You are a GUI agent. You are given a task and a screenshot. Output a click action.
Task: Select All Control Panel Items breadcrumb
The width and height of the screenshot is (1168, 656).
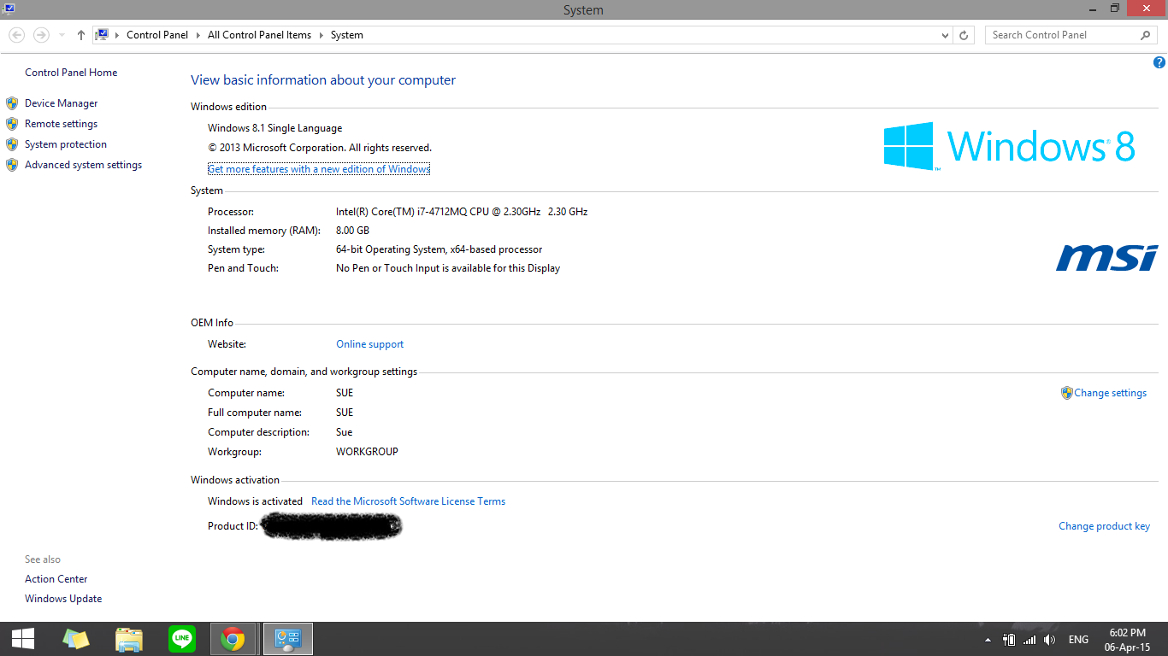(259, 35)
